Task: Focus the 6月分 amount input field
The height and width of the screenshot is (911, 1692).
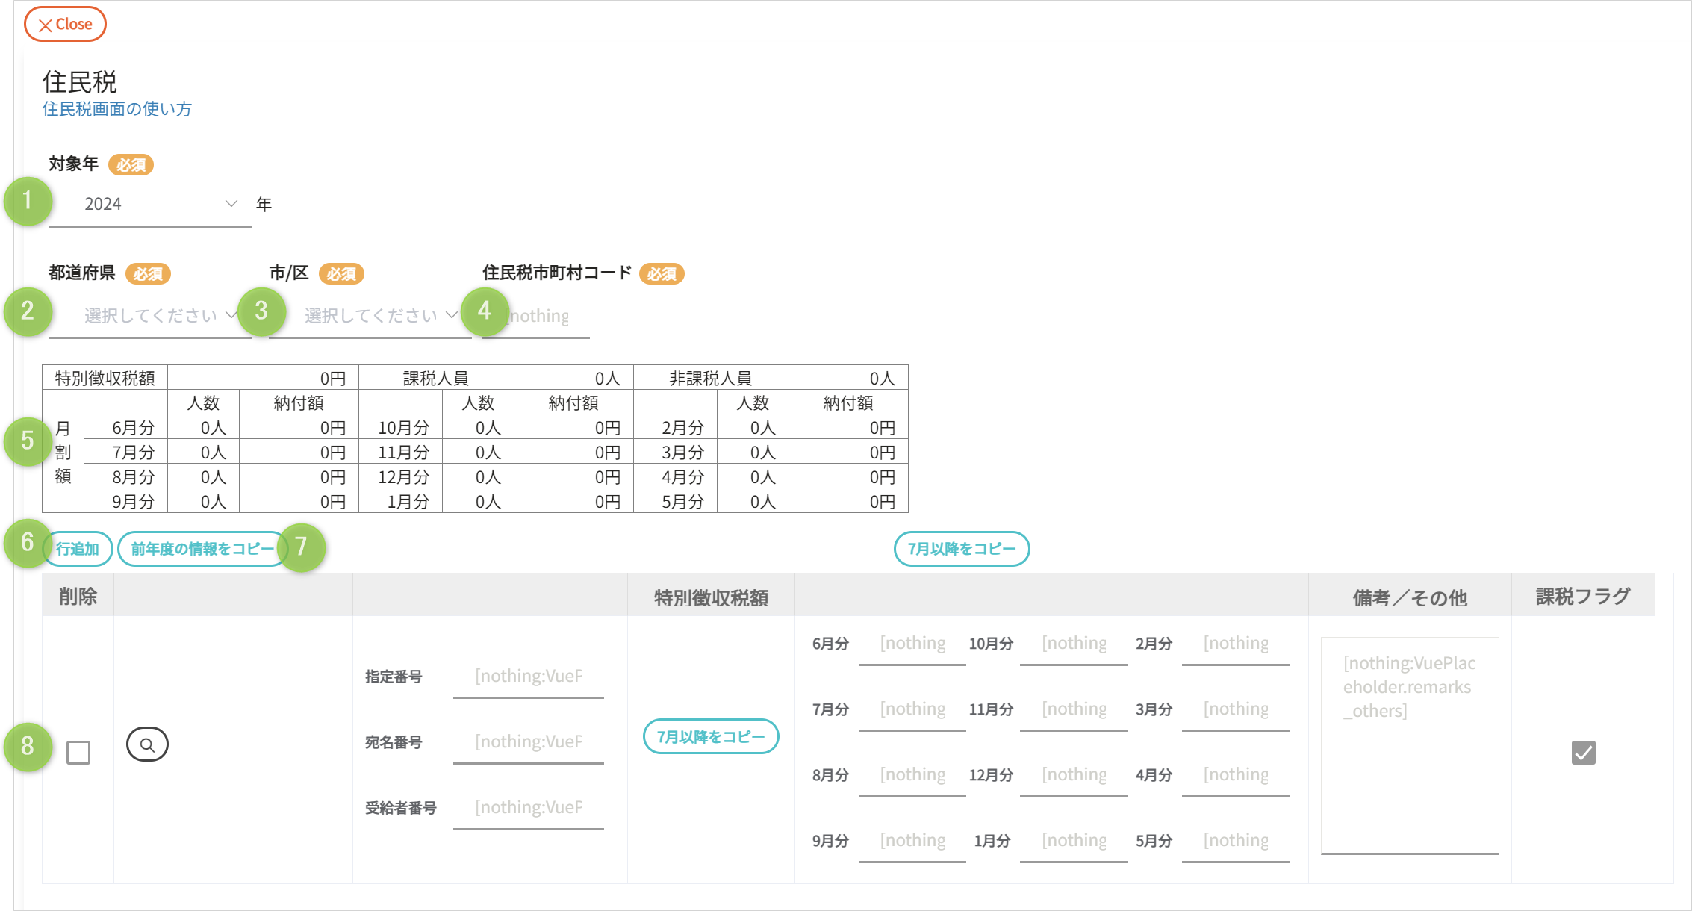Action: [912, 644]
